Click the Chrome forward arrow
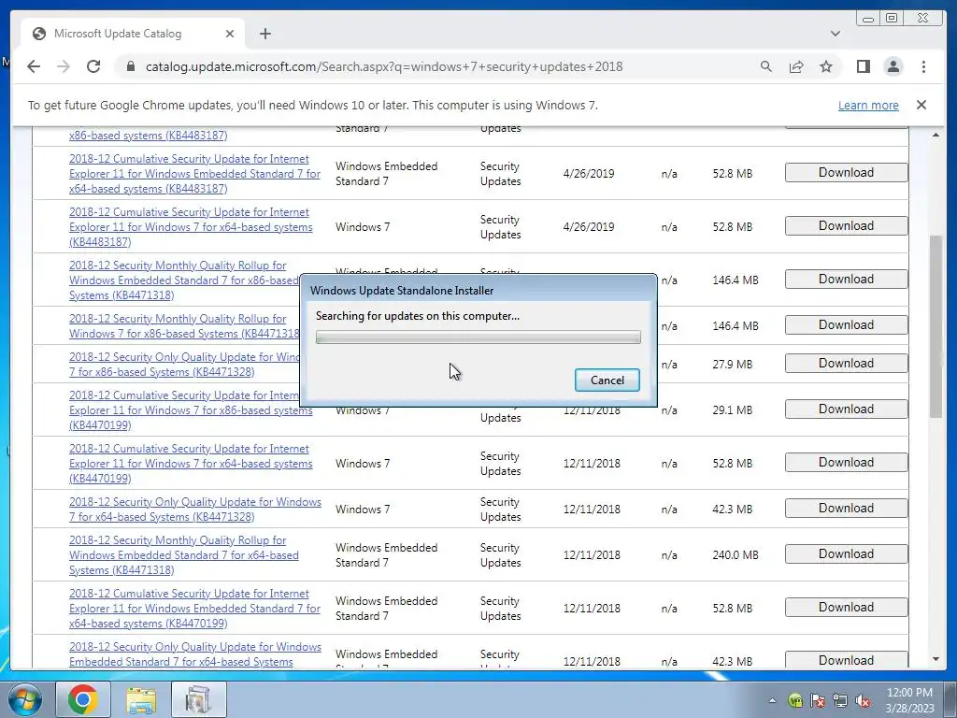 (64, 66)
